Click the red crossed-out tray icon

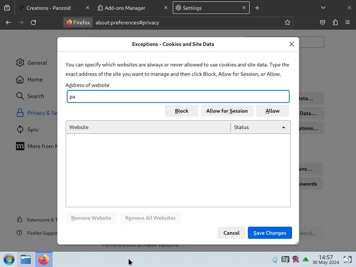coord(296,259)
